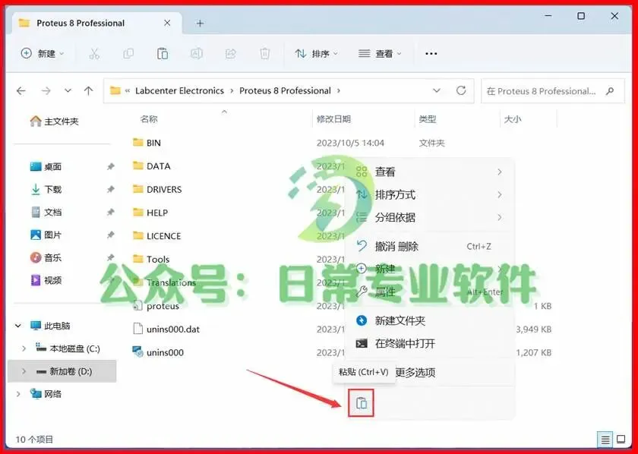Select the DATA folder
Viewport: 638px width, 454px height.
click(152, 166)
